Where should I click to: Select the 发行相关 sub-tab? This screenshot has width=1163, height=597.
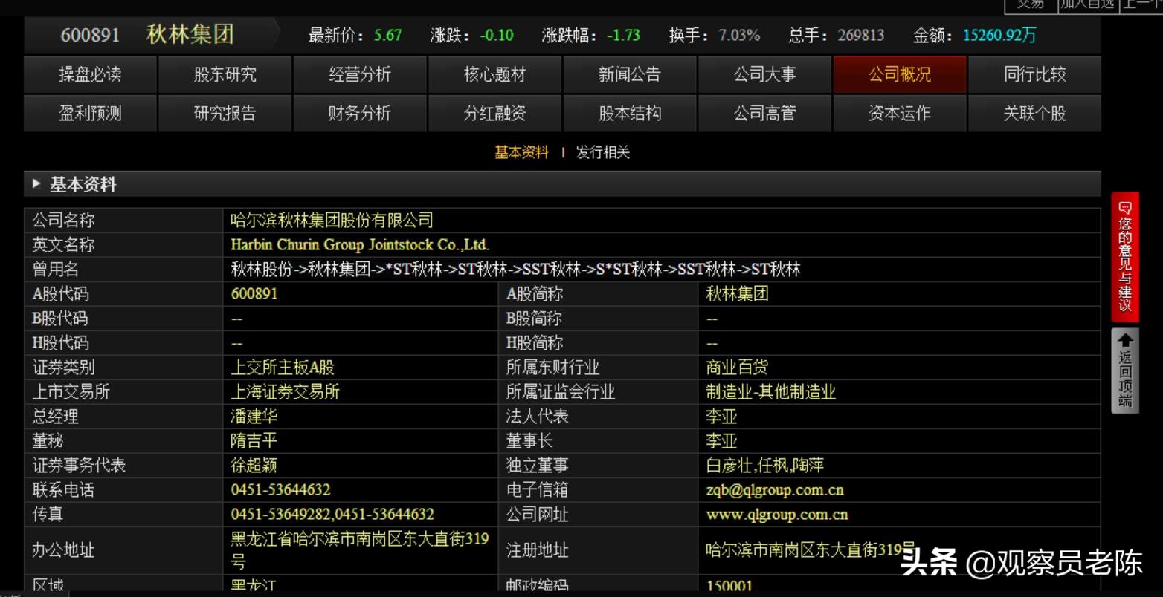tap(602, 152)
